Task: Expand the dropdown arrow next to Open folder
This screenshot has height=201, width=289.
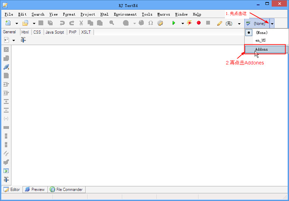Action: coord(34,24)
